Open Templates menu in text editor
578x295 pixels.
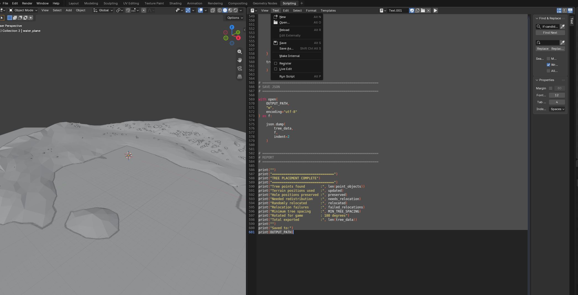[x=328, y=11]
